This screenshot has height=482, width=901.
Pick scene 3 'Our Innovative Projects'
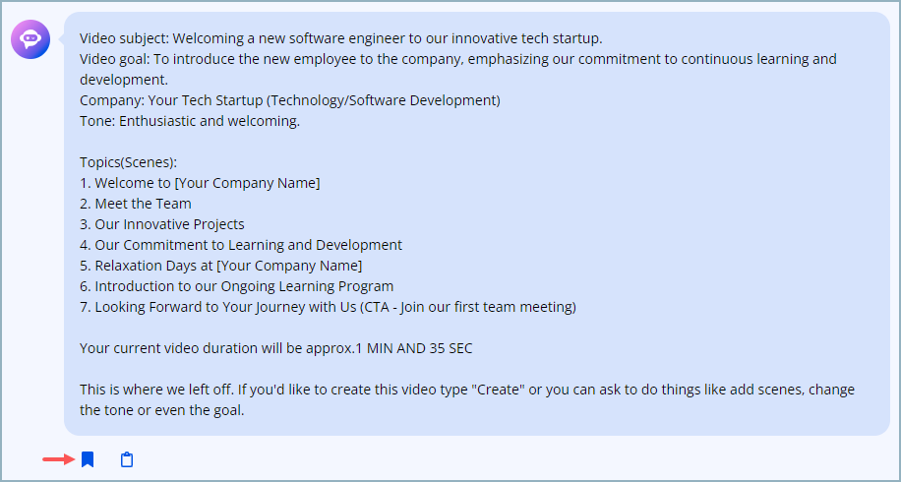[x=162, y=224]
